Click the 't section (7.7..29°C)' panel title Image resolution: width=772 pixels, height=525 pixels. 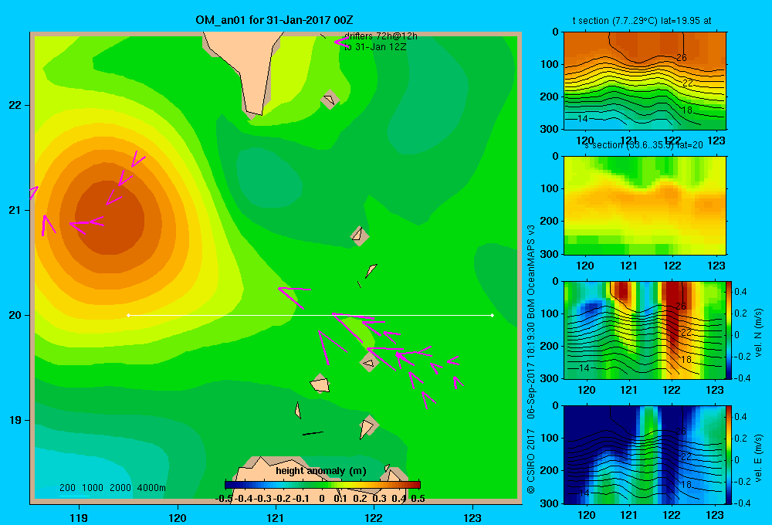point(642,21)
